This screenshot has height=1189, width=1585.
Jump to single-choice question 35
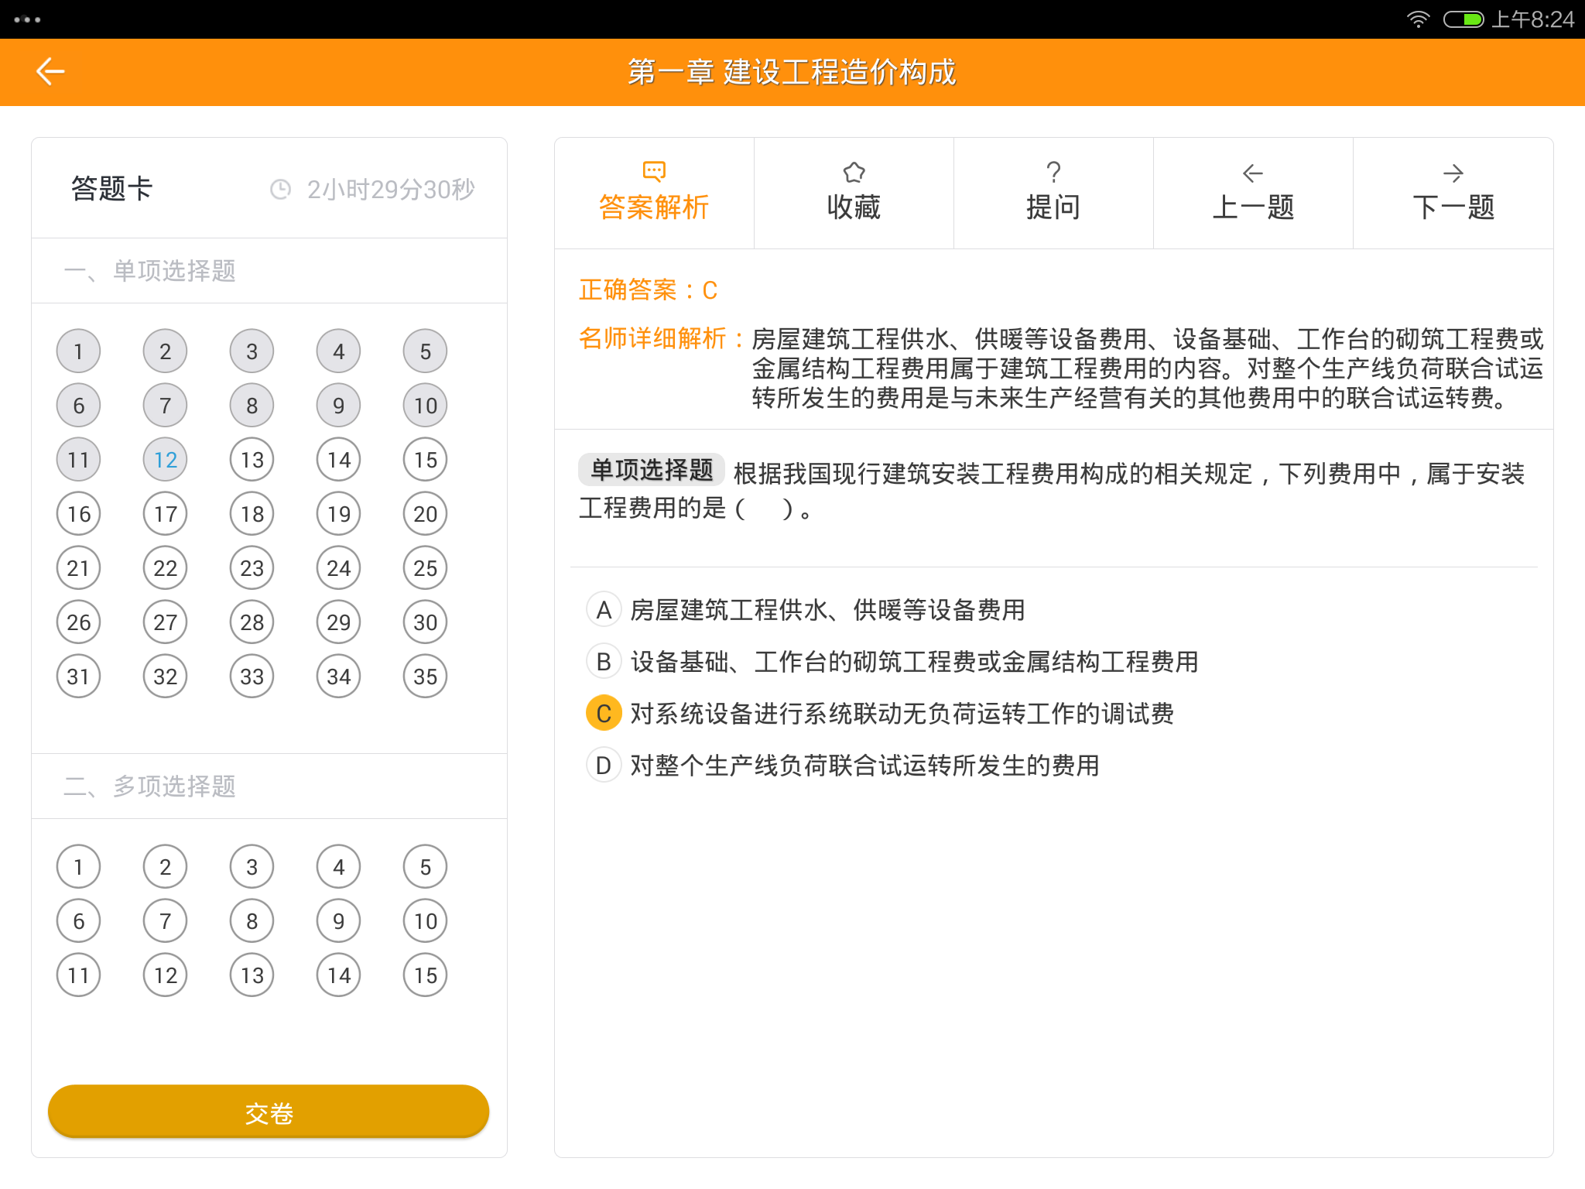(x=425, y=677)
